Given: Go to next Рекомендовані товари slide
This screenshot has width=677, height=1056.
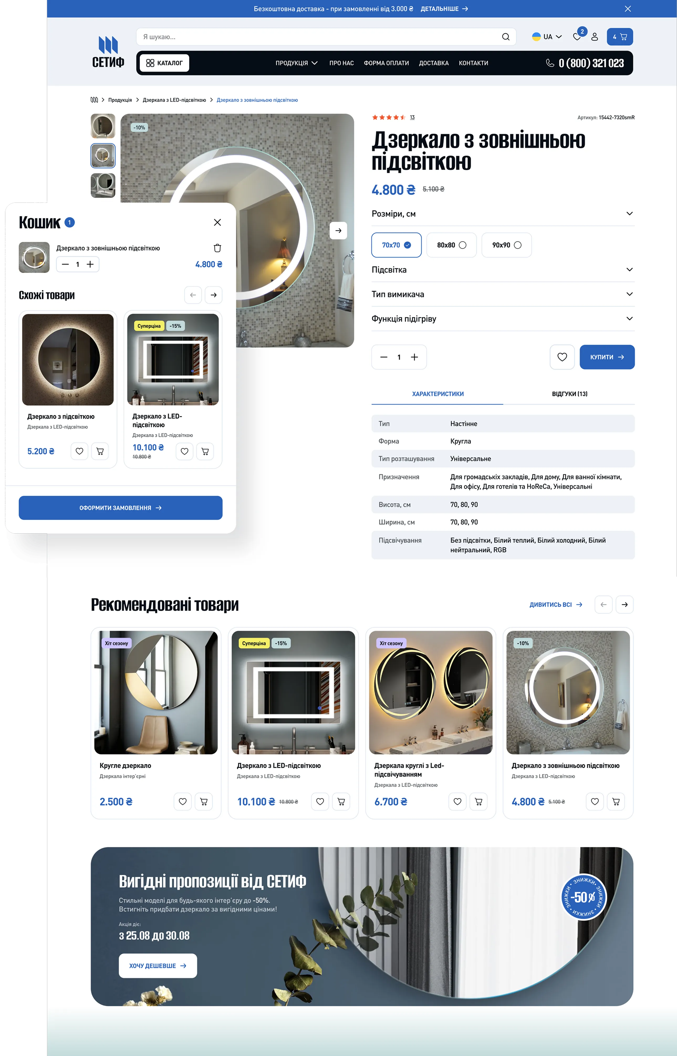Looking at the screenshot, I should tap(625, 604).
